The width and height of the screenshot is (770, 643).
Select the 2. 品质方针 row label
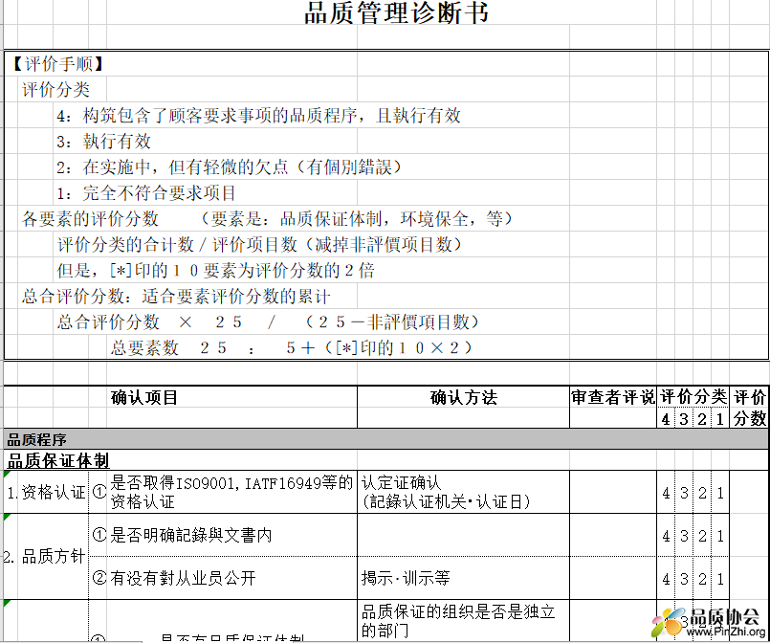point(45,557)
